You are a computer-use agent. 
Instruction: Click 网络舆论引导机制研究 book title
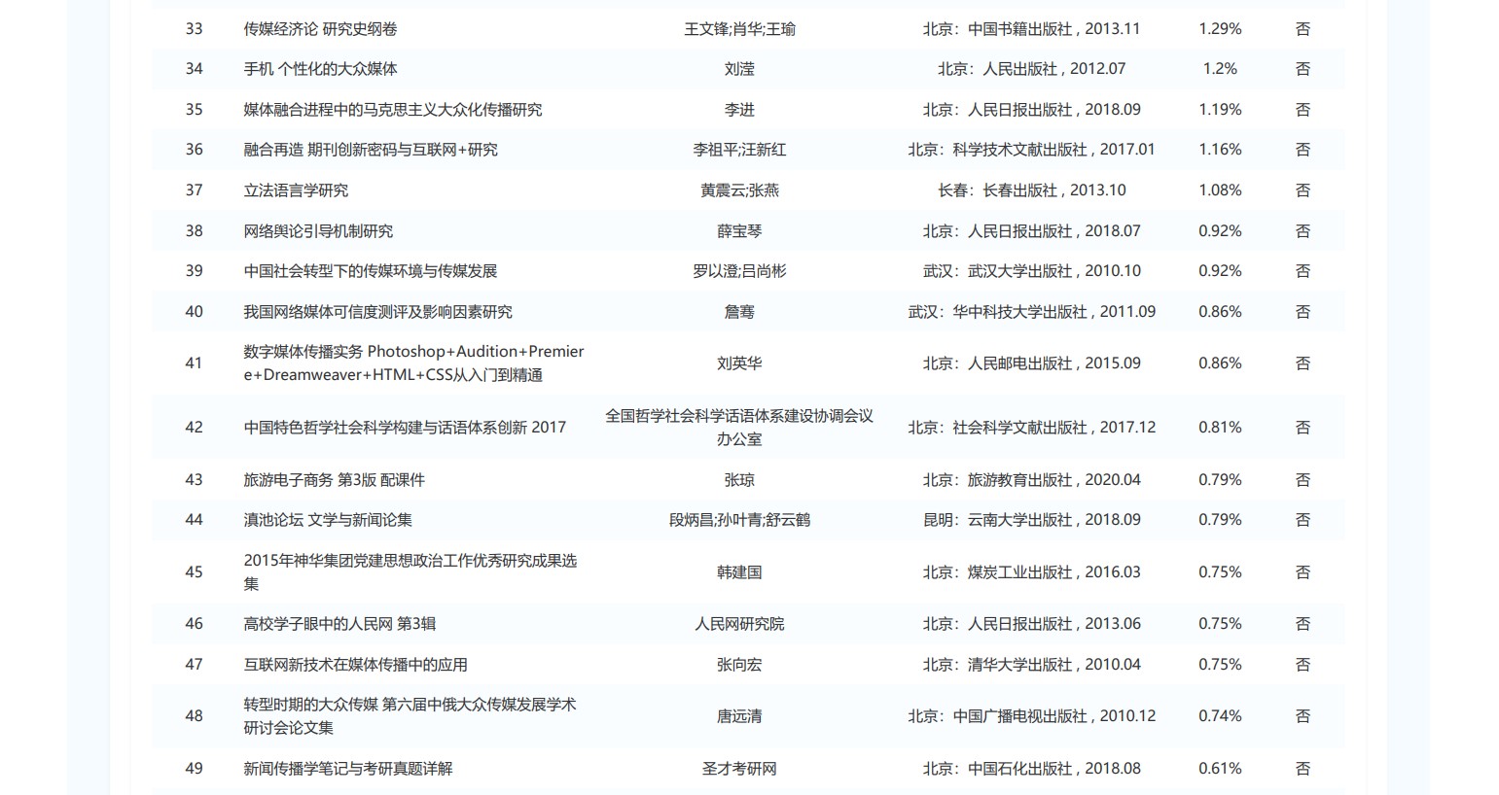[x=318, y=231]
